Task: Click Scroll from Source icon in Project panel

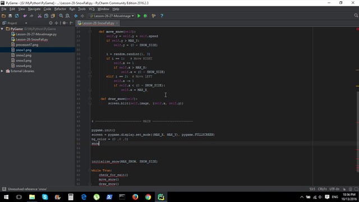Action: [50, 23]
